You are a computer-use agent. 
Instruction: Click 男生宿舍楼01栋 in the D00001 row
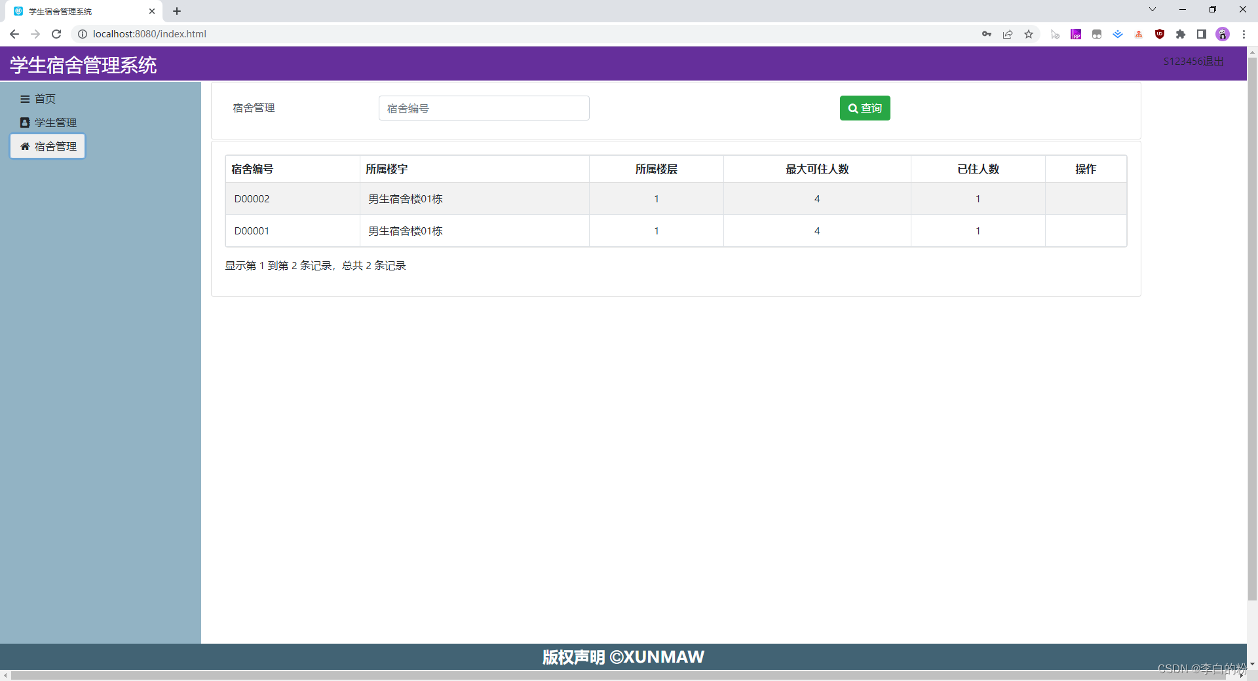[406, 231]
